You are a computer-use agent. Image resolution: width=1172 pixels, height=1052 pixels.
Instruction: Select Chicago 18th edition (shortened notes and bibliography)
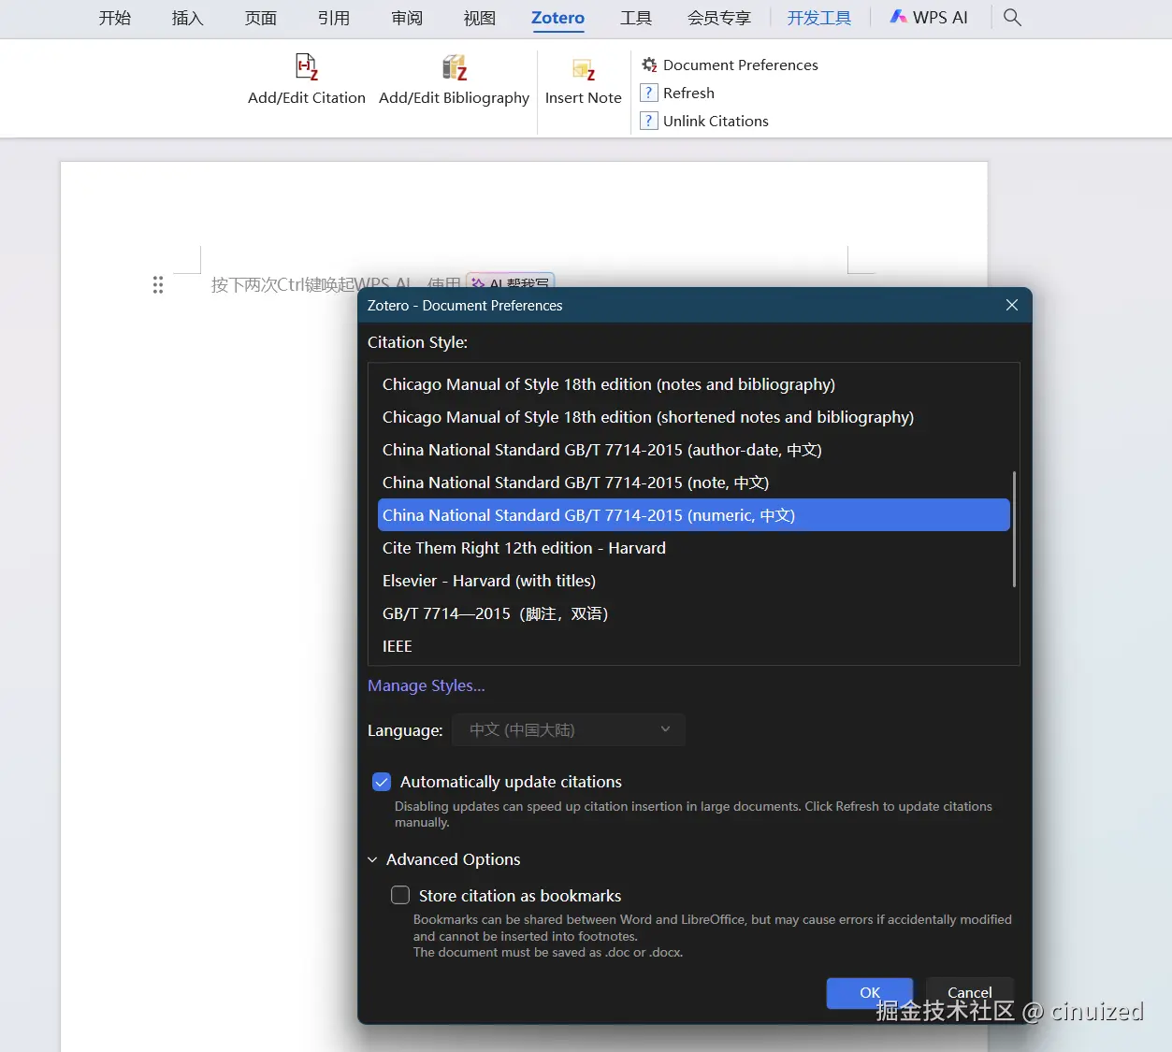pyautogui.click(x=693, y=417)
